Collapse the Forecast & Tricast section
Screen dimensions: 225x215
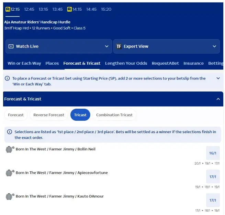click(x=218, y=99)
